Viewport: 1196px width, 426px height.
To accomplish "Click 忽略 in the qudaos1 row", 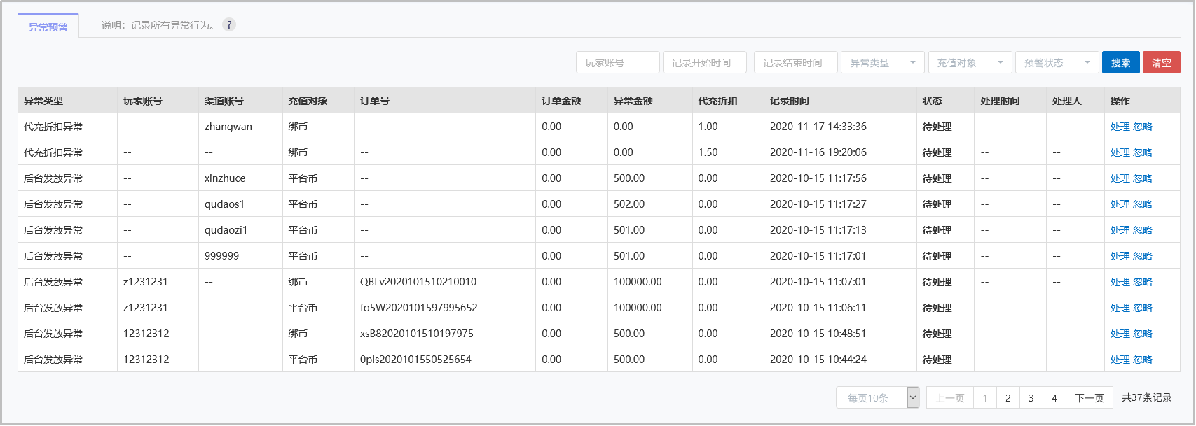I will 1143,204.
